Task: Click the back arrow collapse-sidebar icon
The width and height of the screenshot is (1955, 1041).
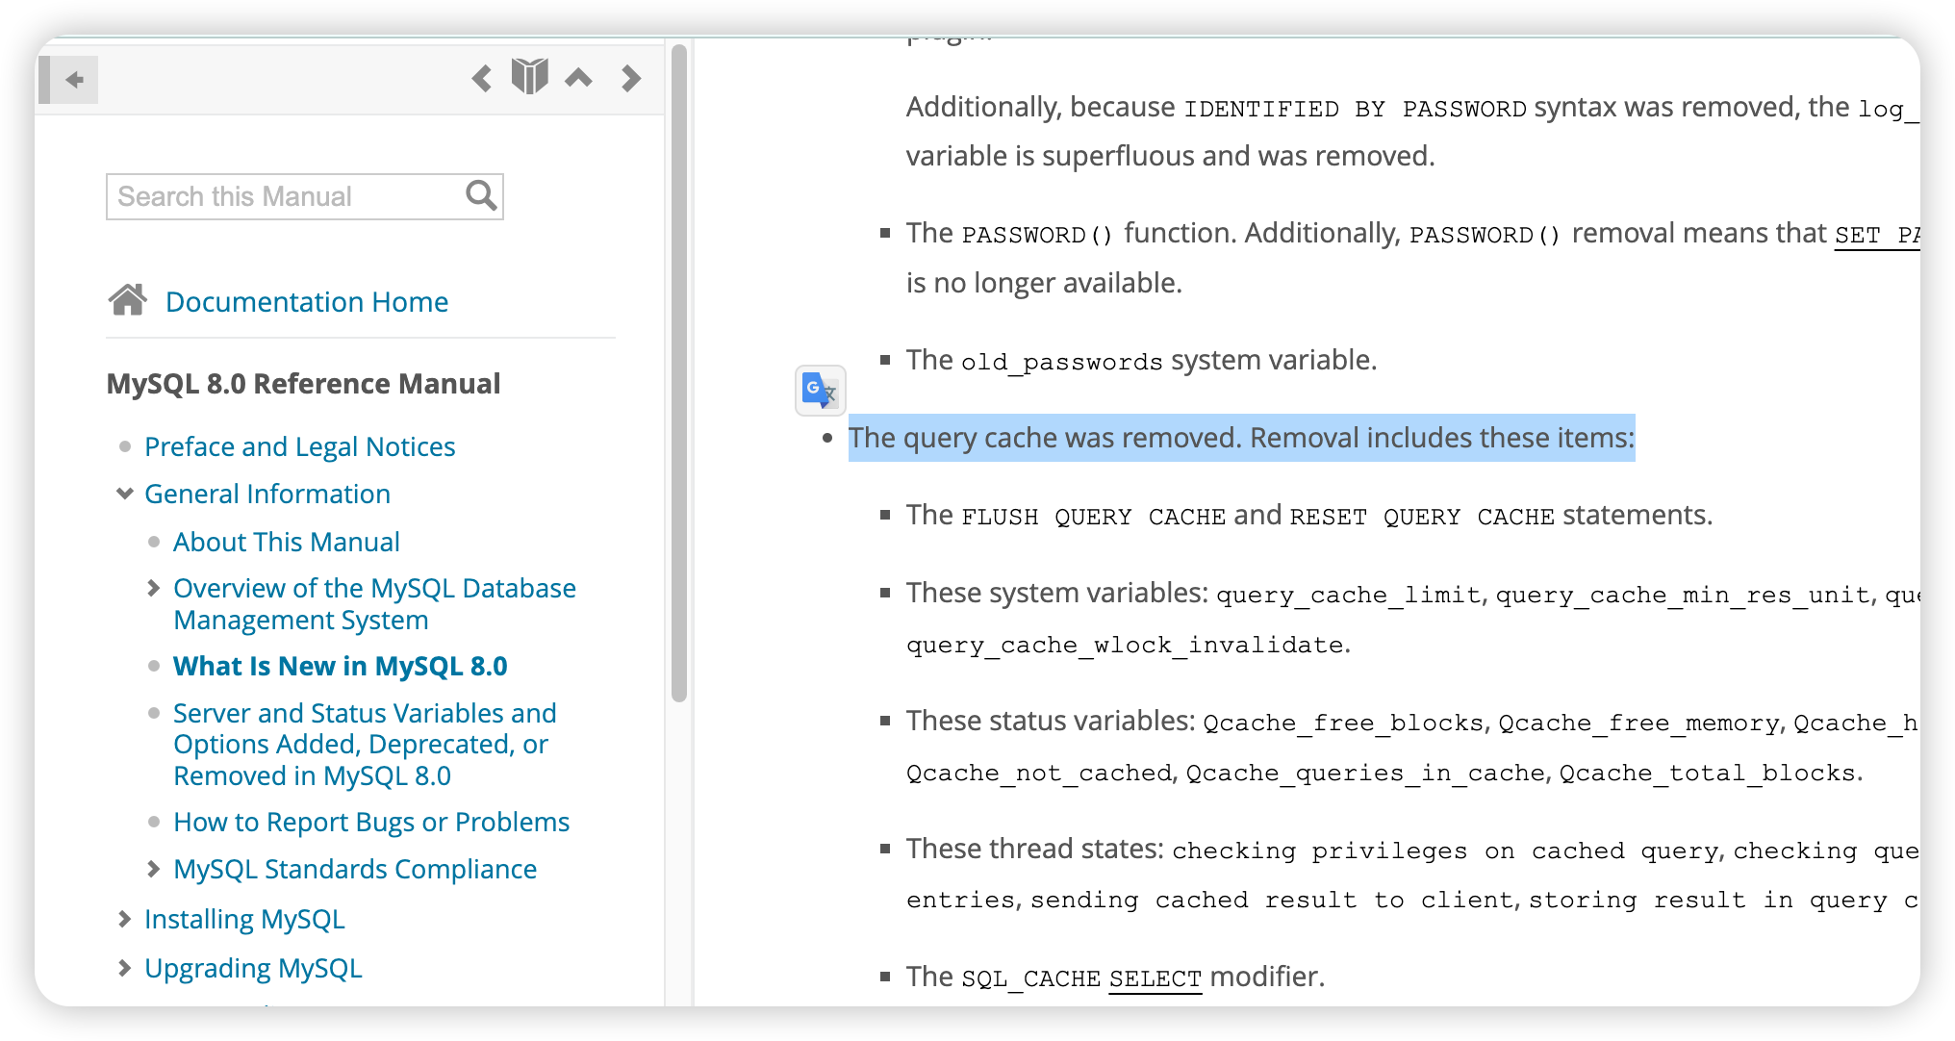Action: click(x=74, y=80)
